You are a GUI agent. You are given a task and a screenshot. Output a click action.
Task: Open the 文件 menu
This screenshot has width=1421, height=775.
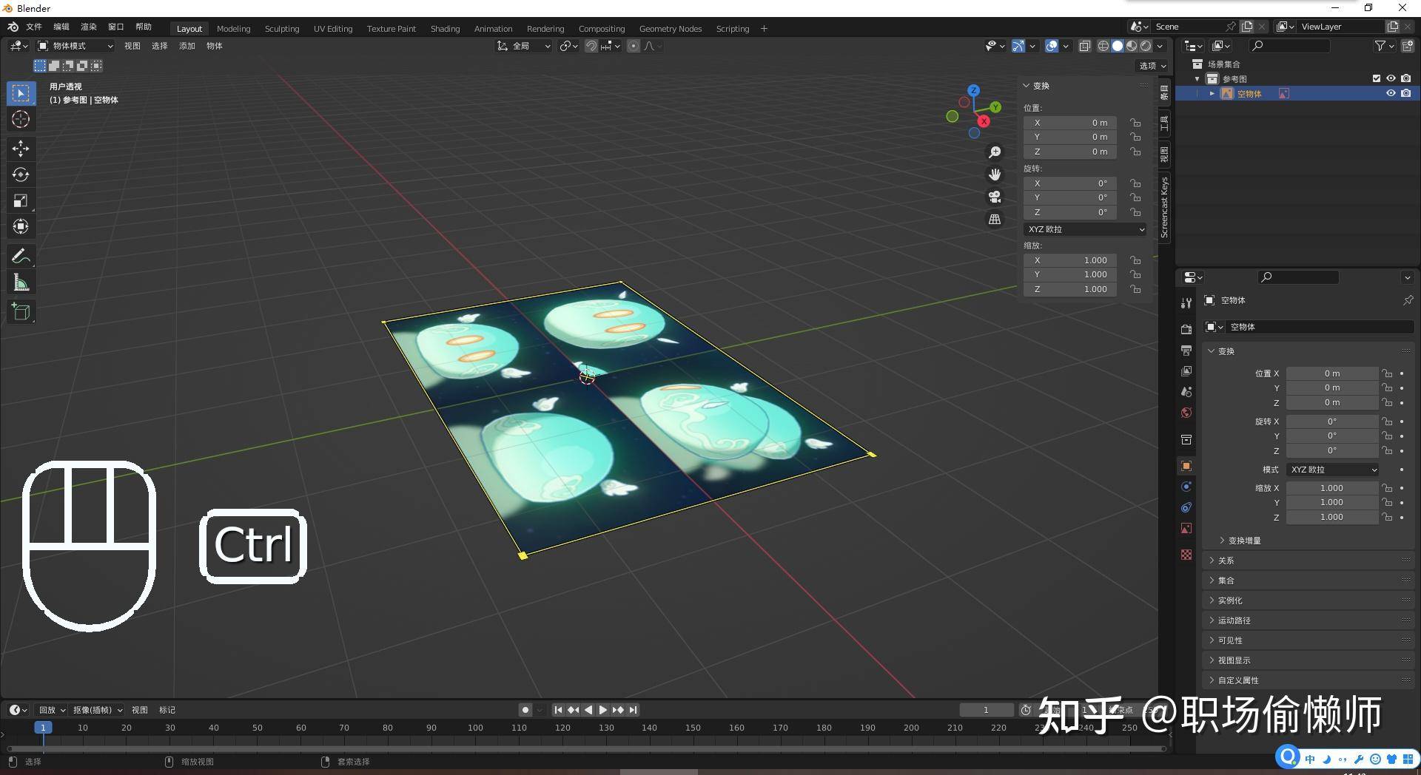coord(34,27)
